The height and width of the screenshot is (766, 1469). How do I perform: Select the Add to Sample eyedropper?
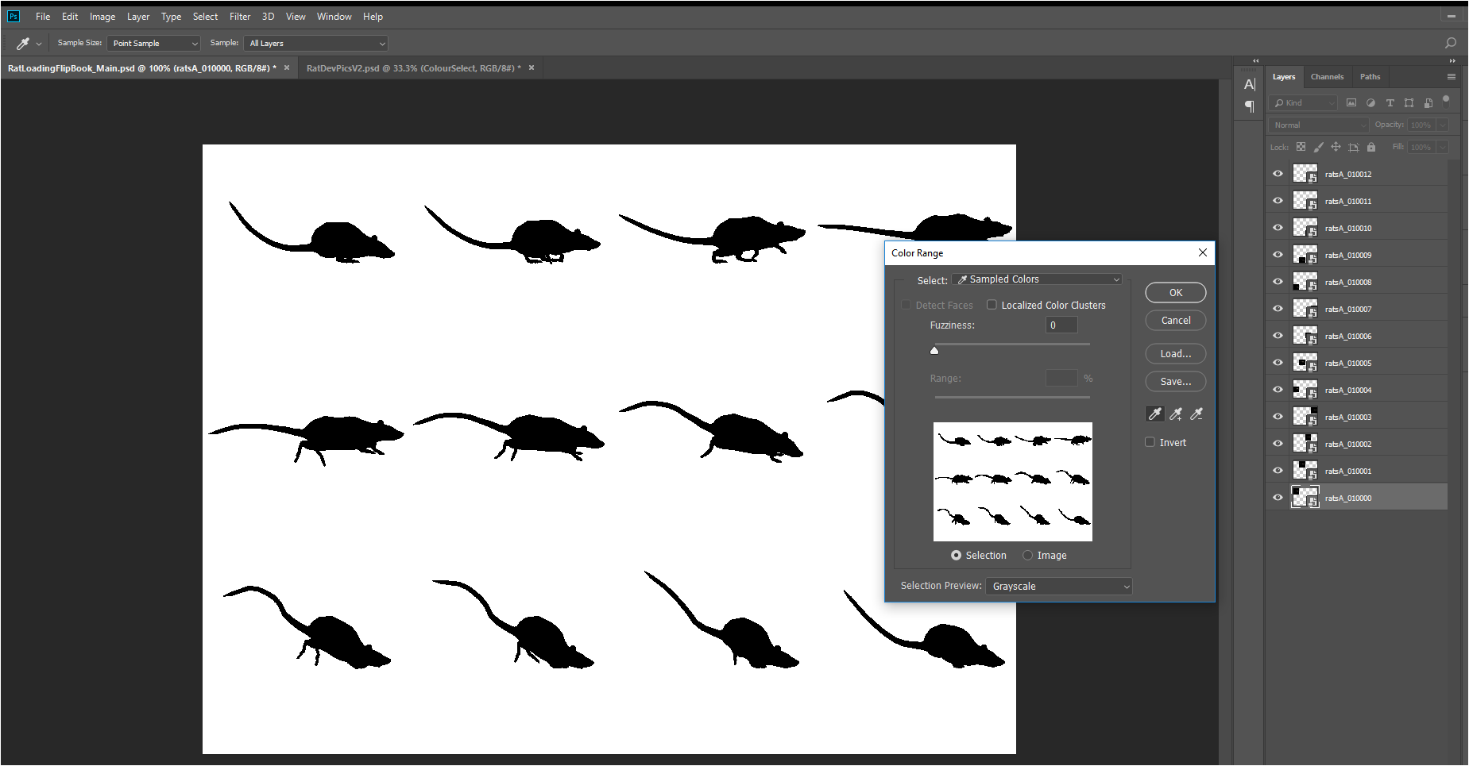pyautogui.click(x=1176, y=414)
